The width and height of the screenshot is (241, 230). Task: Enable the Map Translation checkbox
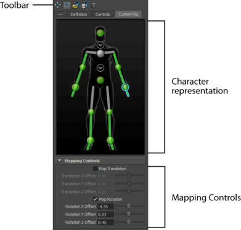pos(95,169)
